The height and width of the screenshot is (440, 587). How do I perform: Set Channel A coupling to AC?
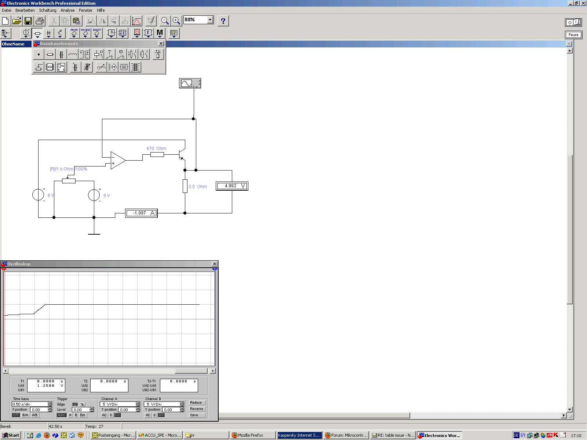tap(104, 415)
